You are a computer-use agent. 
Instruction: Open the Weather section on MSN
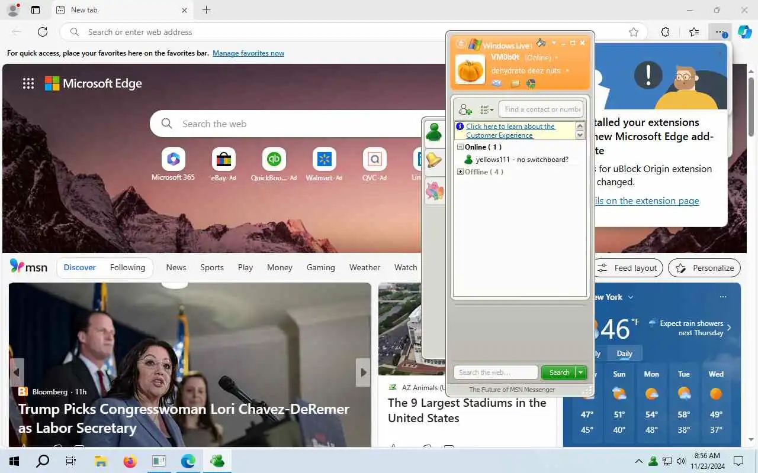click(x=365, y=267)
